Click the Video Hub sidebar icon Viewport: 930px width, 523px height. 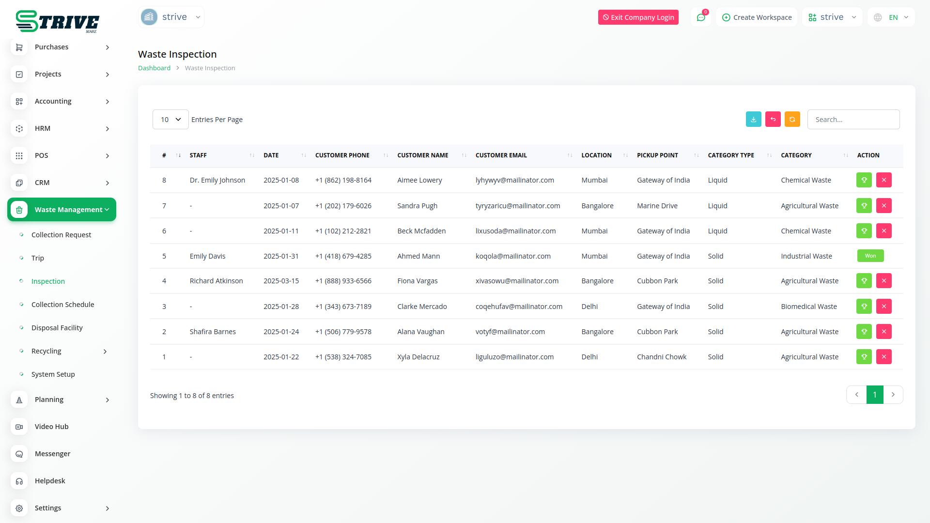(x=19, y=427)
